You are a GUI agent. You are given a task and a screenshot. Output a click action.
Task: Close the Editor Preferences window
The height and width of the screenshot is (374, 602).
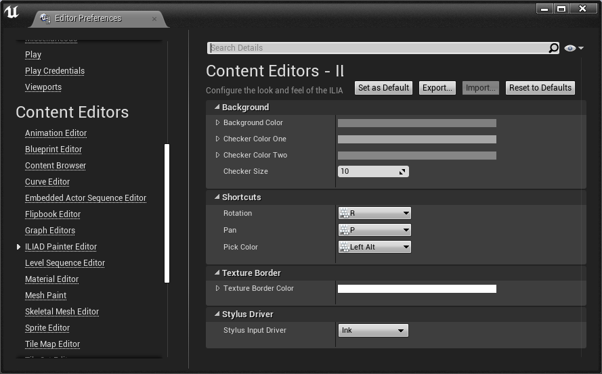click(x=583, y=8)
